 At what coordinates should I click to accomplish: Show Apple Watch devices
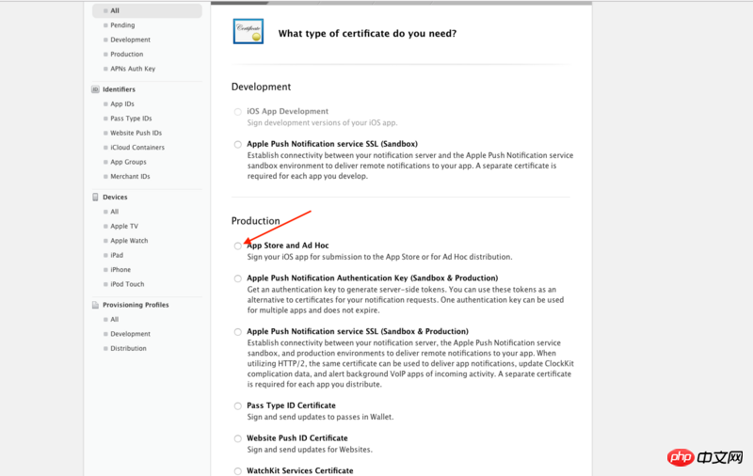129,241
